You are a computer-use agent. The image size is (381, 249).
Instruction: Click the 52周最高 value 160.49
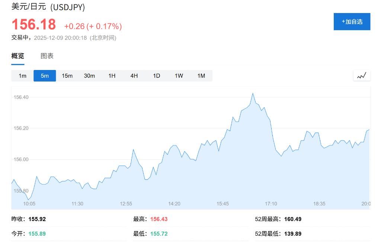(x=293, y=219)
